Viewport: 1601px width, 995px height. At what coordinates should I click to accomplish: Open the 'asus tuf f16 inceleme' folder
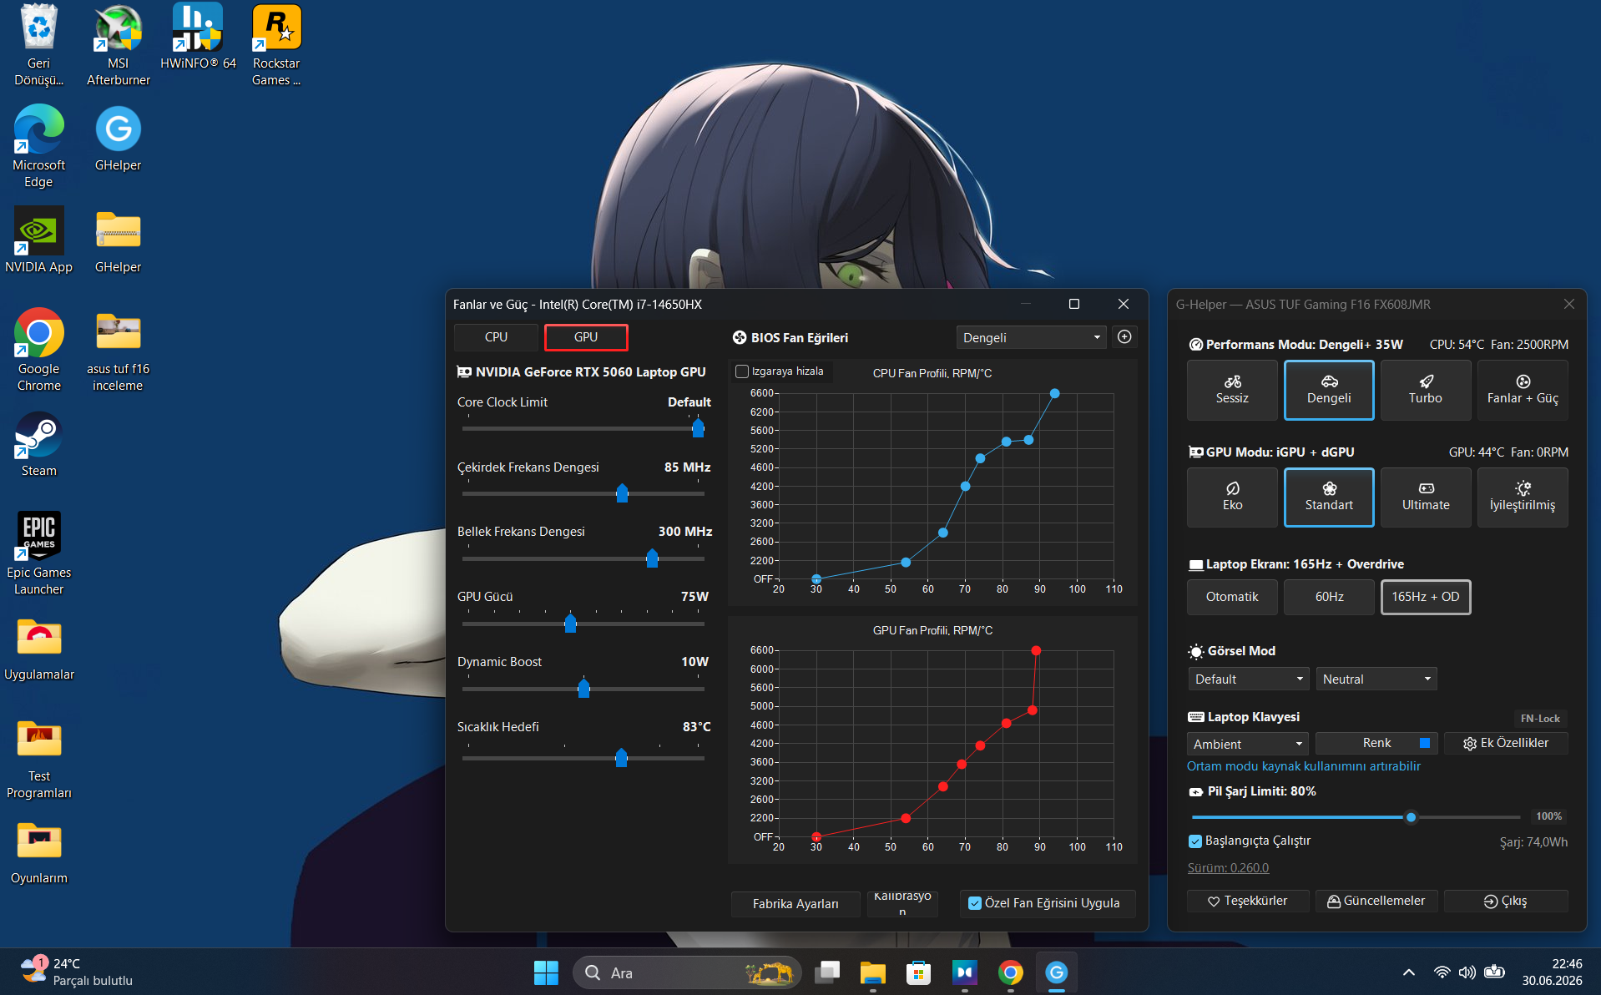coord(119,350)
